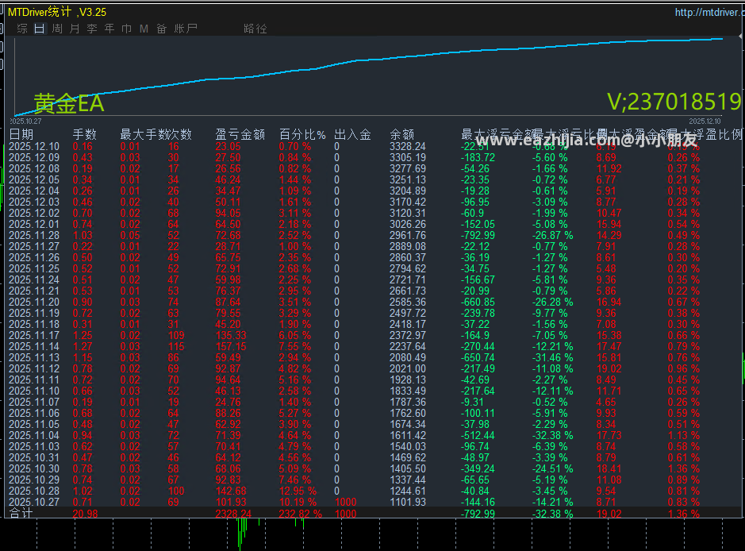
Task: Open the 季 quarterly tab
Action: 92,29
